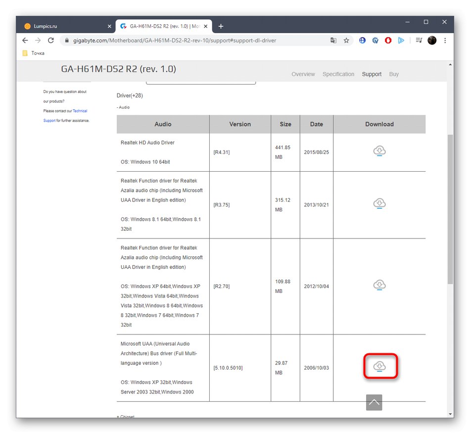The image size is (470, 434).
Task: Bookmark this page with the star
Action: pyautogui.click(x=346, y=40)
